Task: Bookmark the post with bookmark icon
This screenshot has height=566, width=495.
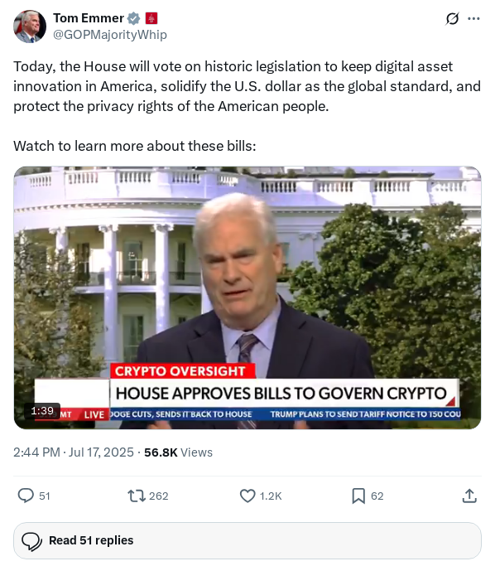Action: pos(358,496)
